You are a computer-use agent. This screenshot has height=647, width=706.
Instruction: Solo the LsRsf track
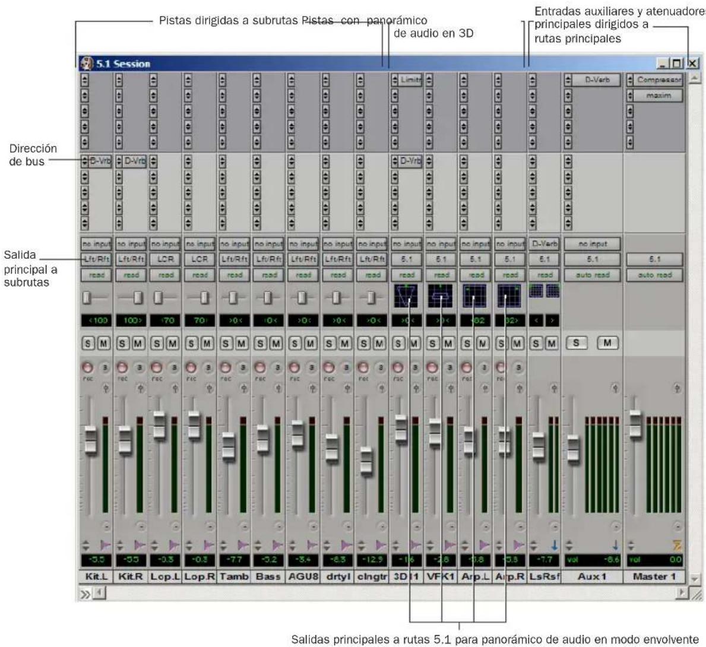(536, 344)
